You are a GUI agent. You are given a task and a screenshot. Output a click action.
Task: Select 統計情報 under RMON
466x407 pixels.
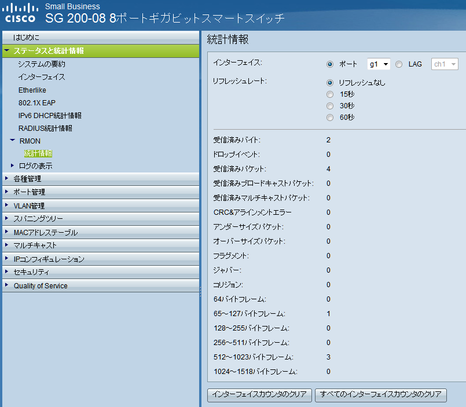point(38,153)
